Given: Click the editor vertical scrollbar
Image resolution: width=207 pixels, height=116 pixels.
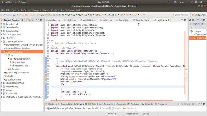Looking at the screenshot, I should point(185,63).
